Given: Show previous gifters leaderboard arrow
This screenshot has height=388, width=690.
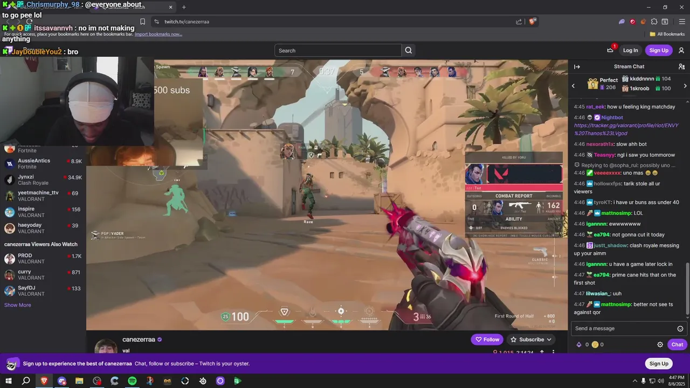Looking at the screenshot, I should [x=574, y=86].
